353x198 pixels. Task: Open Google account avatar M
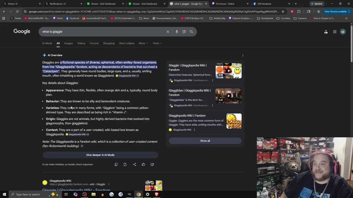[343, 32]
